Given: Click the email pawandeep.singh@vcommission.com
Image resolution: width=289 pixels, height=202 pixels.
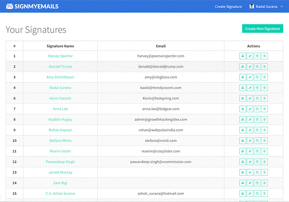Looking at the screenshot, I should coord(161,162).
